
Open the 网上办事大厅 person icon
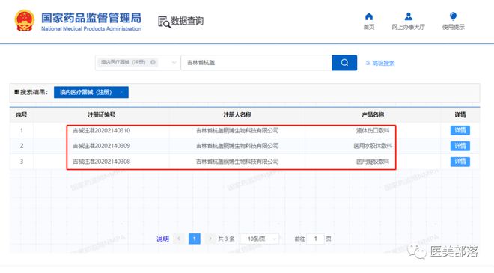coord(409,16)
